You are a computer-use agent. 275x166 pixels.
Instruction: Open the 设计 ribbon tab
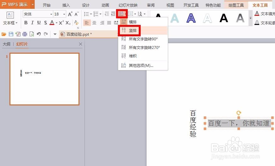click(x=85, y=5)
